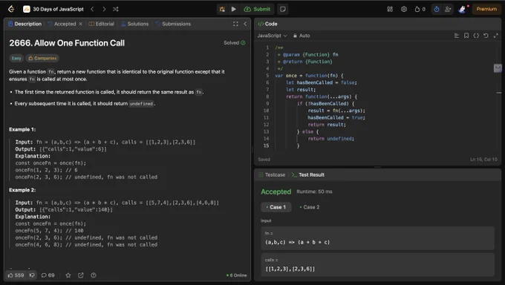
Task: Select the Case 2 test case
Action: click(310, 207)
